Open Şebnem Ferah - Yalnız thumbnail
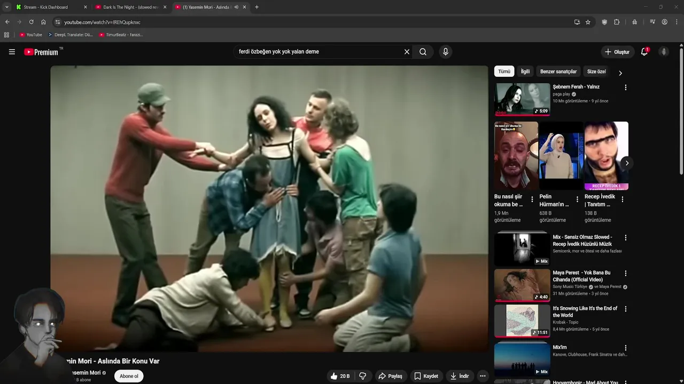The width and height of the screenshot is (684, 384). point(522,99)
